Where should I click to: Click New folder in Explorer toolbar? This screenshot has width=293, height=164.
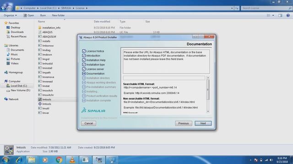(x=58, y=15)
